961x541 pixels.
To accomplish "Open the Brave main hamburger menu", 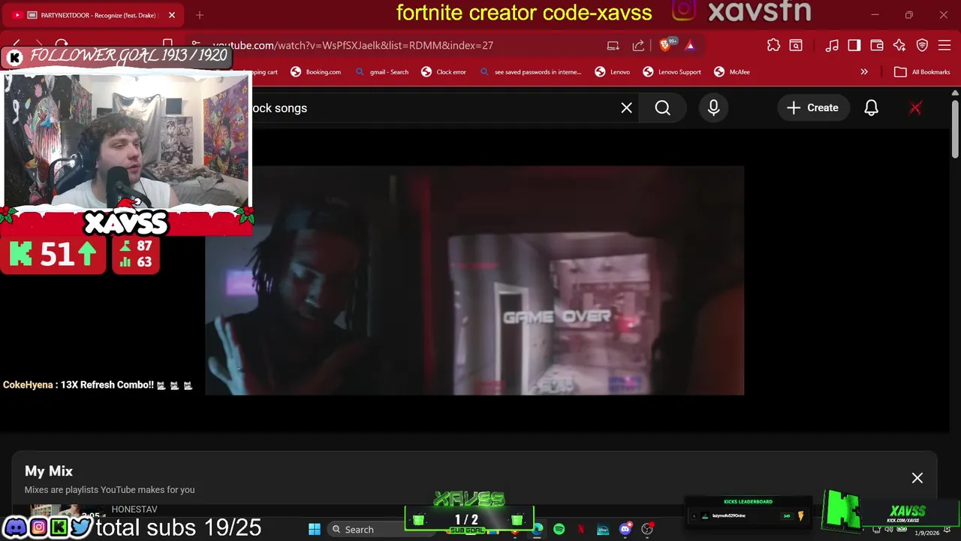I will [x=944, y=45].
